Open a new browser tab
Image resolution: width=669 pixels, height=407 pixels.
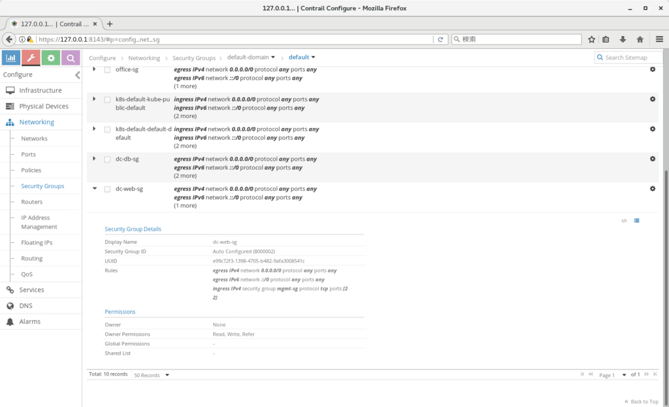[110, 24]
